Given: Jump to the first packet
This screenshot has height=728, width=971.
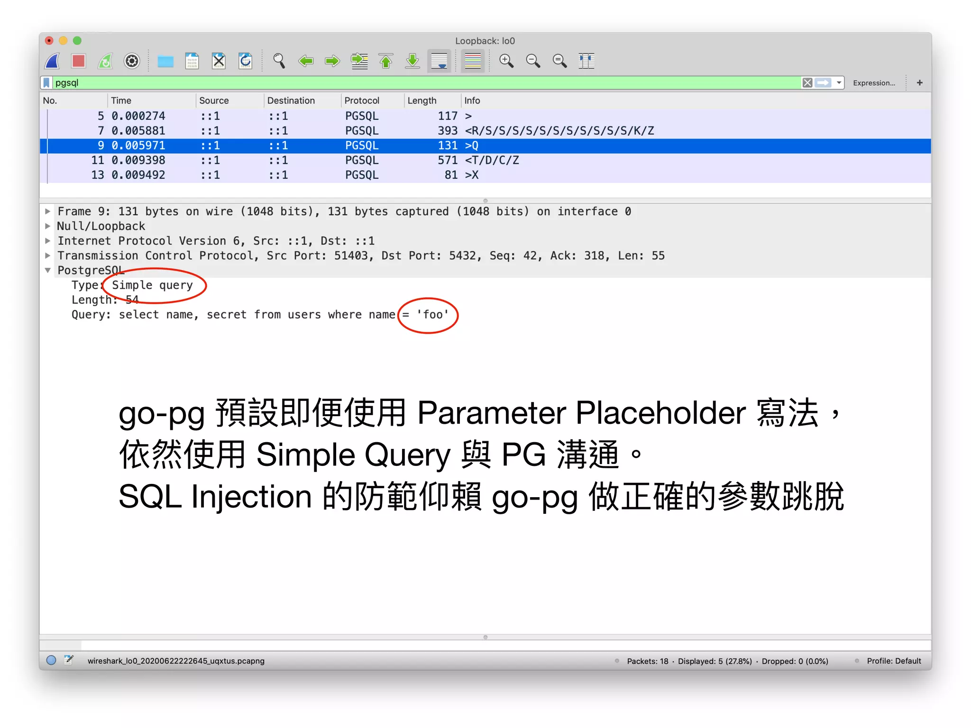Looking at the screenshot, I should point(386,61).
